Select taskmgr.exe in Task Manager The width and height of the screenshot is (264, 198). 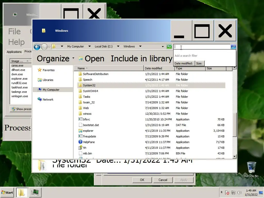click(x=19, y=92)
